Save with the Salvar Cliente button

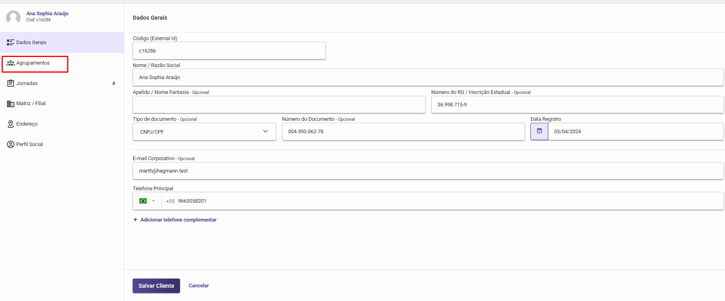(x=156, y=286)
